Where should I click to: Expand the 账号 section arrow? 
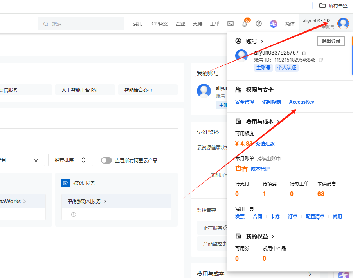pos(261,41)
